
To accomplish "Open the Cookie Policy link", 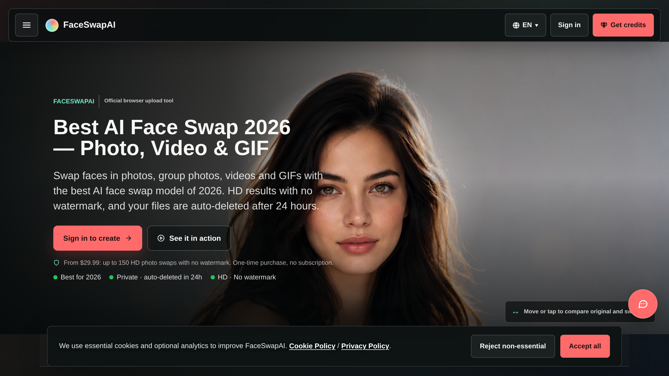I will [x=312, y=346].
